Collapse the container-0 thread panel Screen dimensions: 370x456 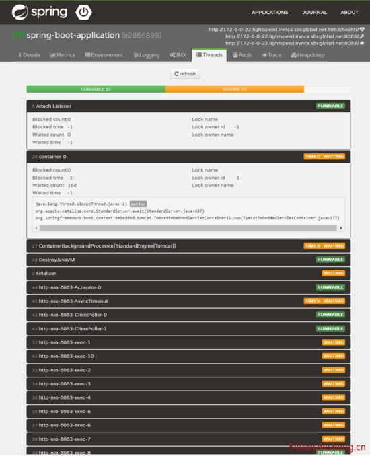pos(188,157)
